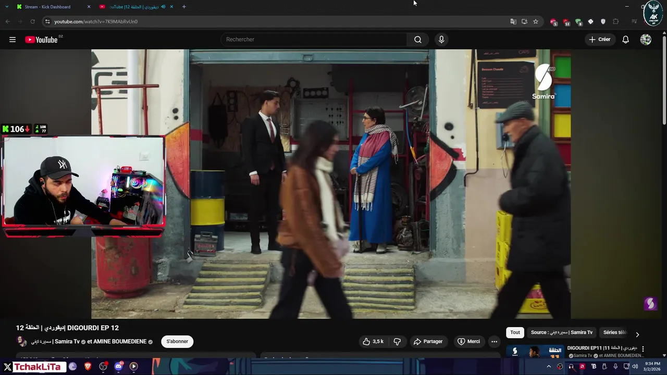Image resolution: width=667 pixels, height=375 pixels.
Task: Open the AMD software tray icon
Action: tap(582, 367)
